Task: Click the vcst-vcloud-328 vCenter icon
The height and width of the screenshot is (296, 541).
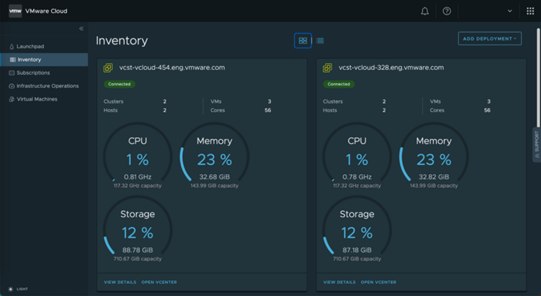Action: pos(327,68)
